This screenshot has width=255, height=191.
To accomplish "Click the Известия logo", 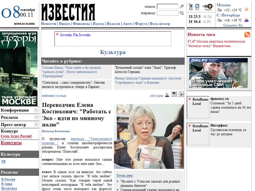I will point(68,12).
